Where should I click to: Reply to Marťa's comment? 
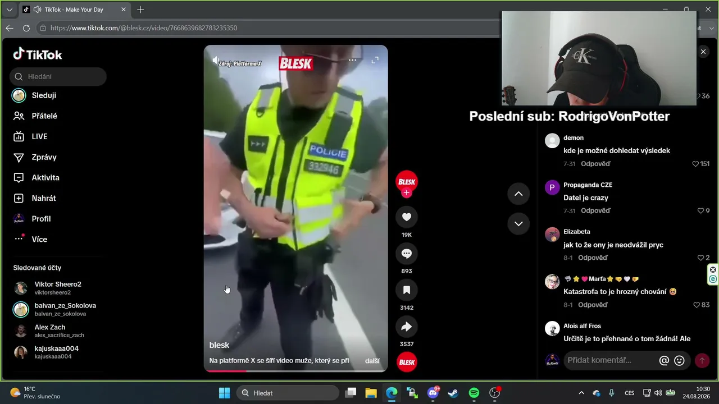tap(593, 305)
